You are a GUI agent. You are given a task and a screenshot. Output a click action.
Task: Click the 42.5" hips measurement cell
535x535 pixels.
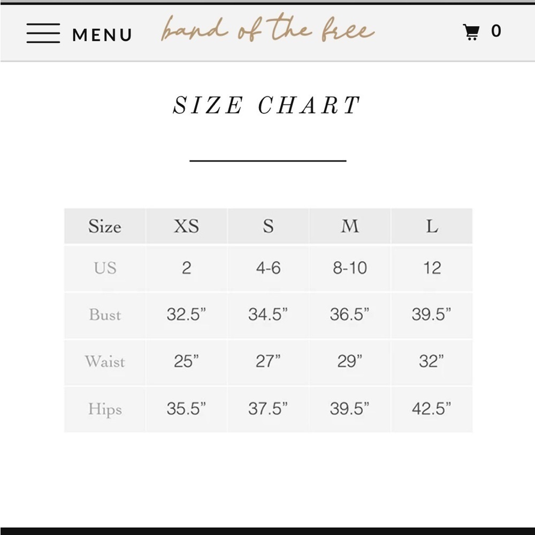(432, 409)
